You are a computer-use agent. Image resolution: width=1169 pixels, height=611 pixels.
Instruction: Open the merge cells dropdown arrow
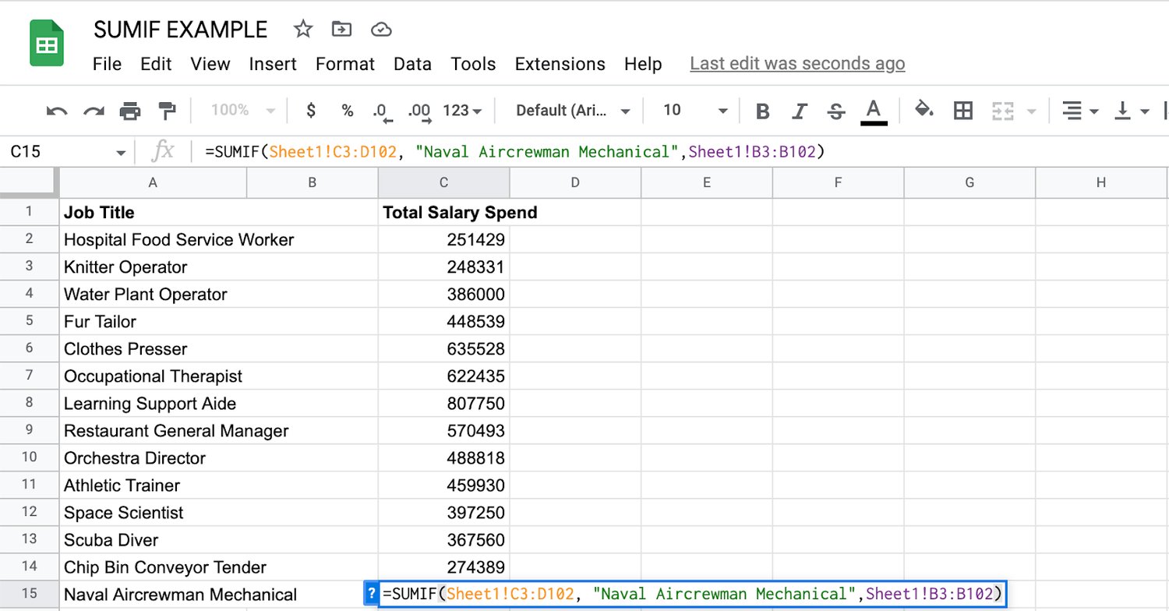(x=1032, y=111)
